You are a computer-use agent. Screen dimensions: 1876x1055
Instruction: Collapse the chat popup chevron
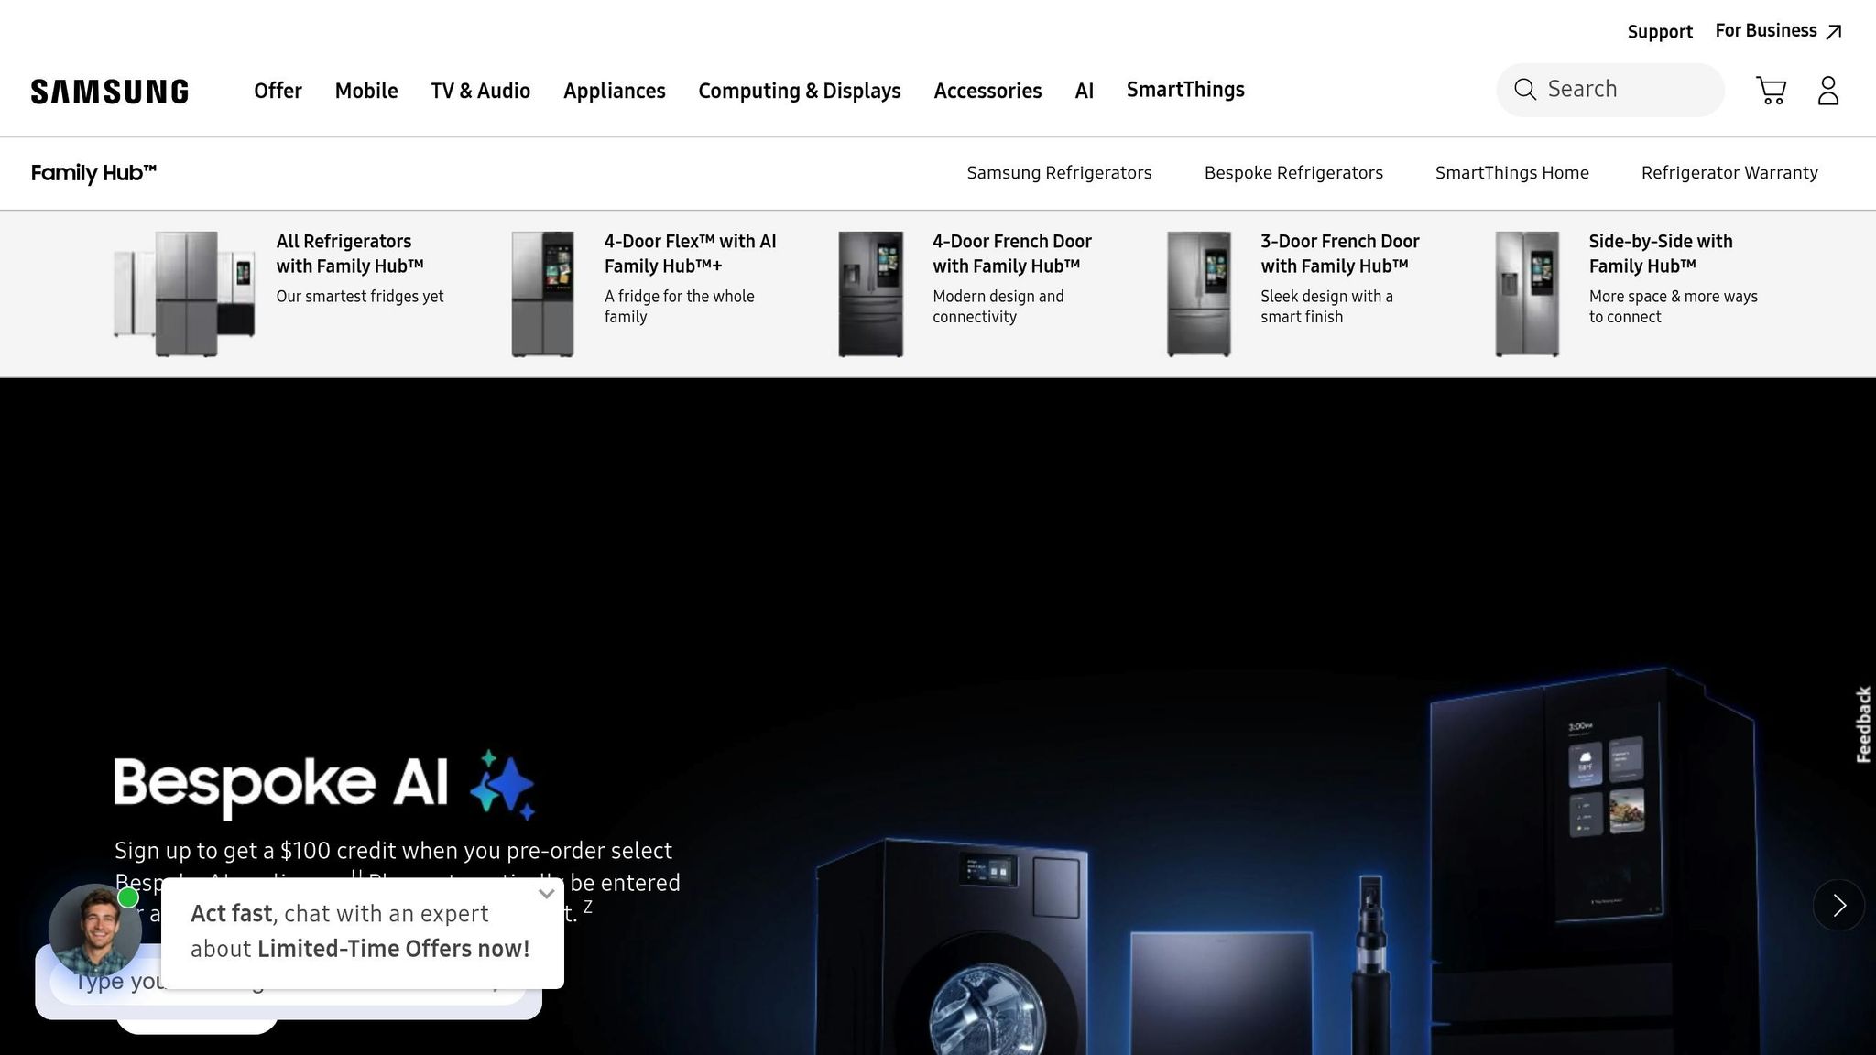tap(547, 894)
